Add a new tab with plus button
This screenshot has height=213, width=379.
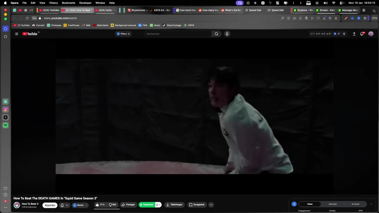pos(364,10)
